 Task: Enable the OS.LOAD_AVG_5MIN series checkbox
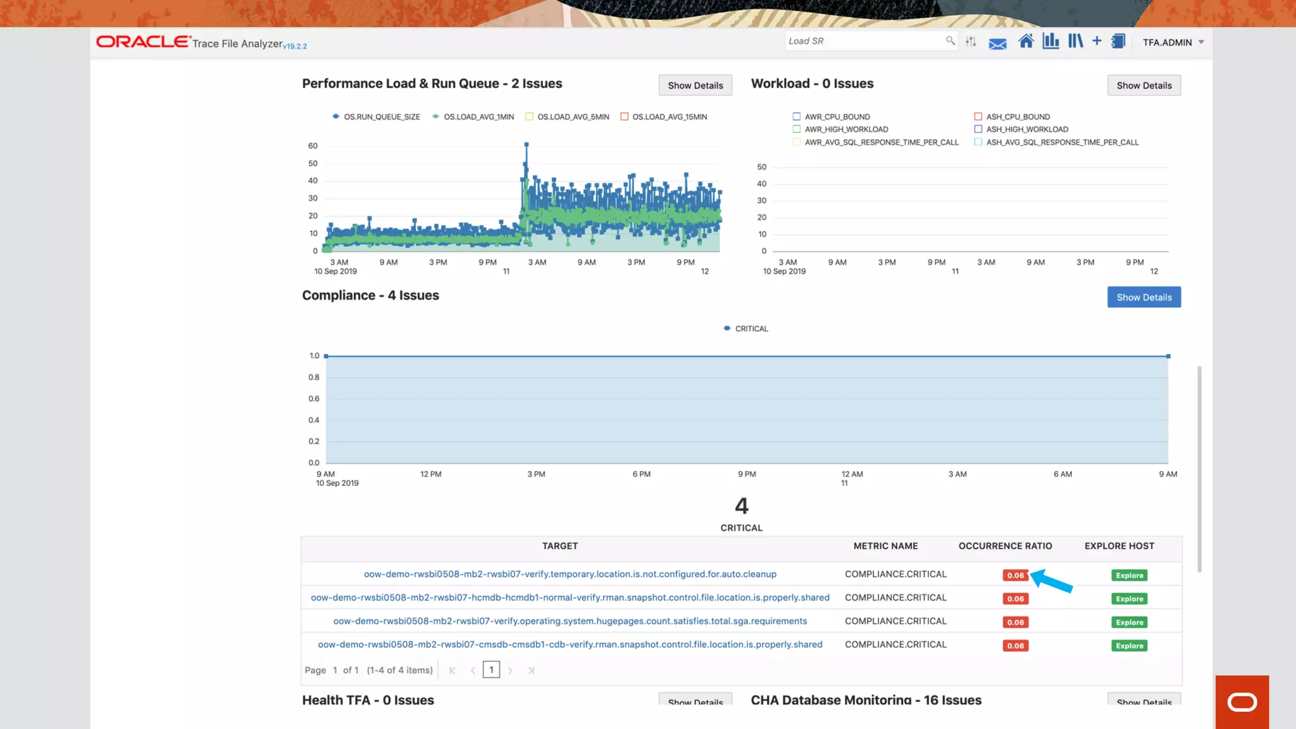click(x=530, y=116)
